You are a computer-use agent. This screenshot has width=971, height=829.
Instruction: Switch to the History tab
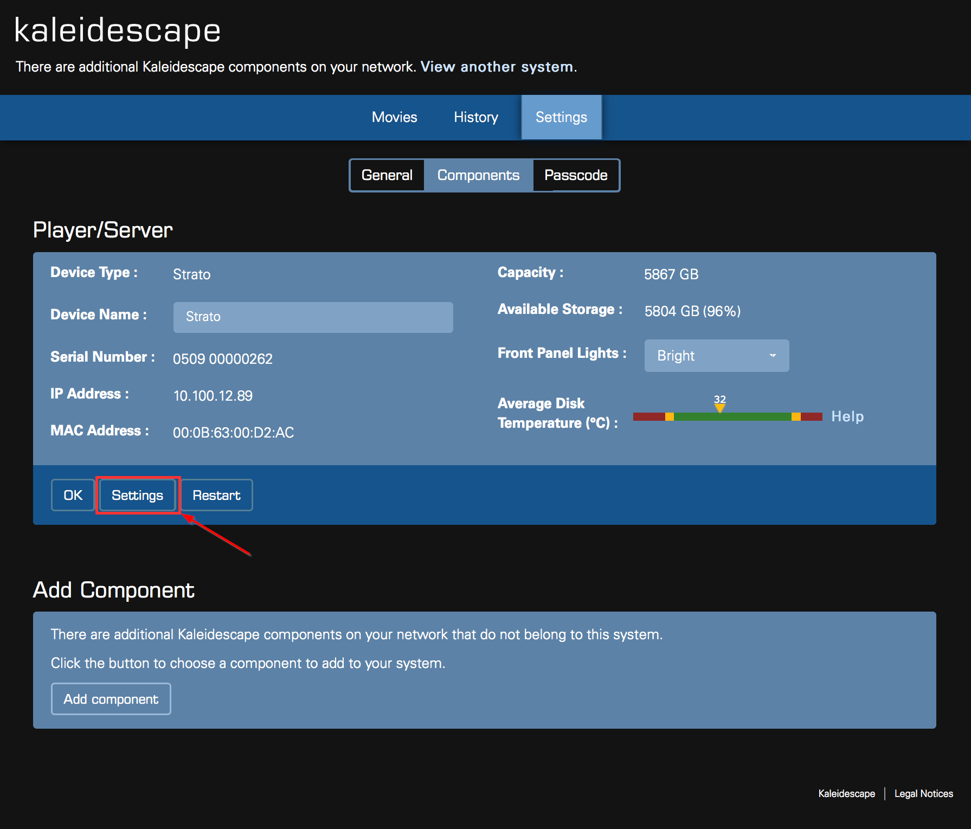point(475,117)
